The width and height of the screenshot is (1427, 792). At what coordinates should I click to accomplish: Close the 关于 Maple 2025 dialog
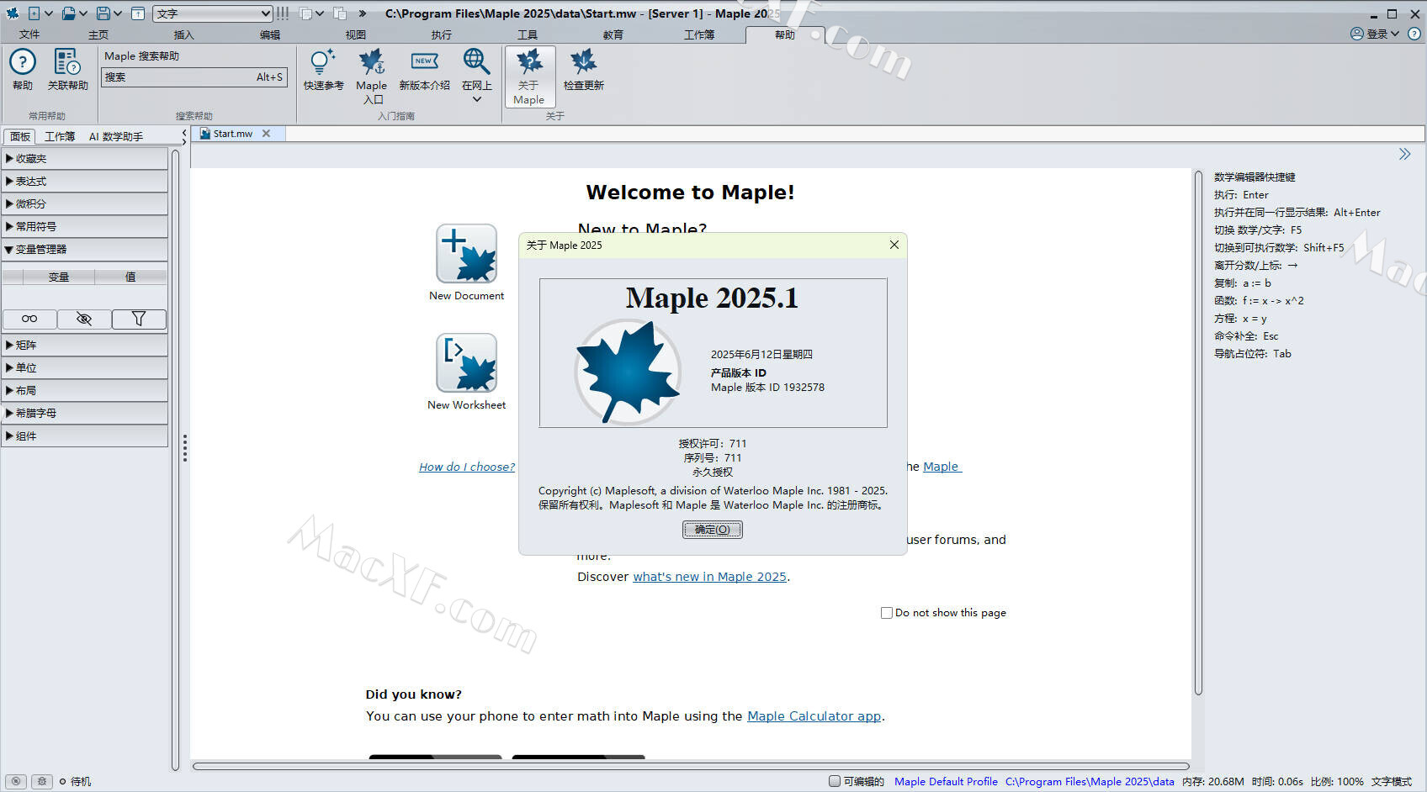click(894, 245)
